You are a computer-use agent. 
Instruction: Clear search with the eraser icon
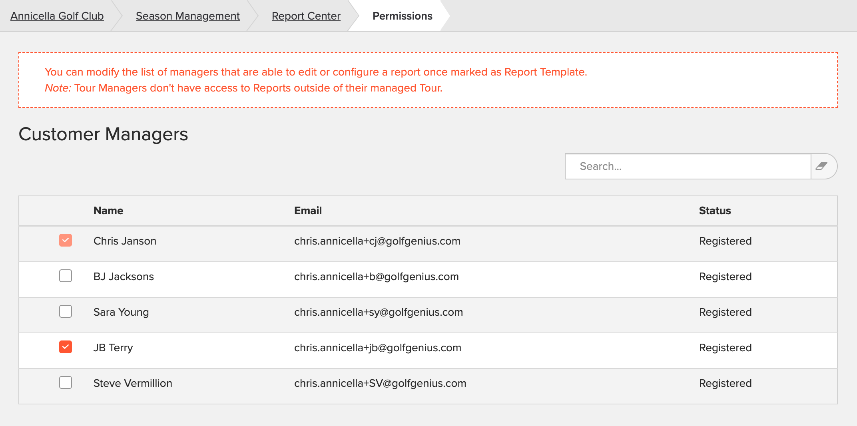coord(823,166)
